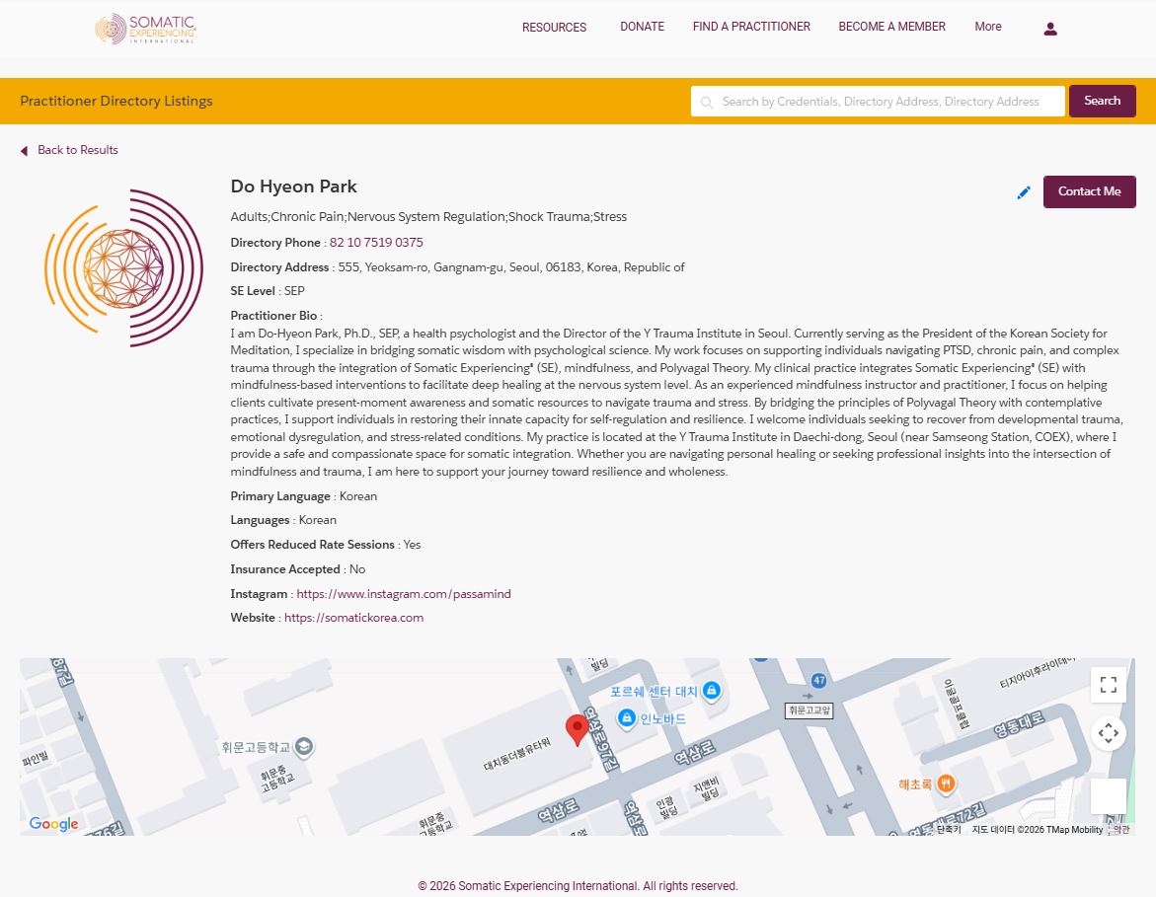Click the Search button
The height and width of the screenshot is (897, 1156).
click(x=1102, y=101)
